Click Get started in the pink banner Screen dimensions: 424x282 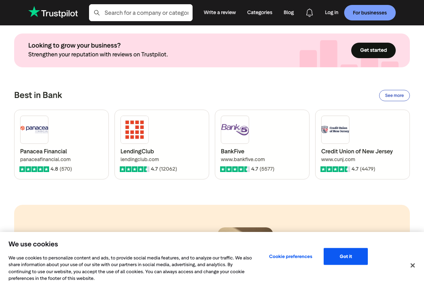[373, 50]
